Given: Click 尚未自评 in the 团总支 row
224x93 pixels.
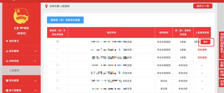Looking at the screenshot, I should pyautogui.click(x=183, y=81).
